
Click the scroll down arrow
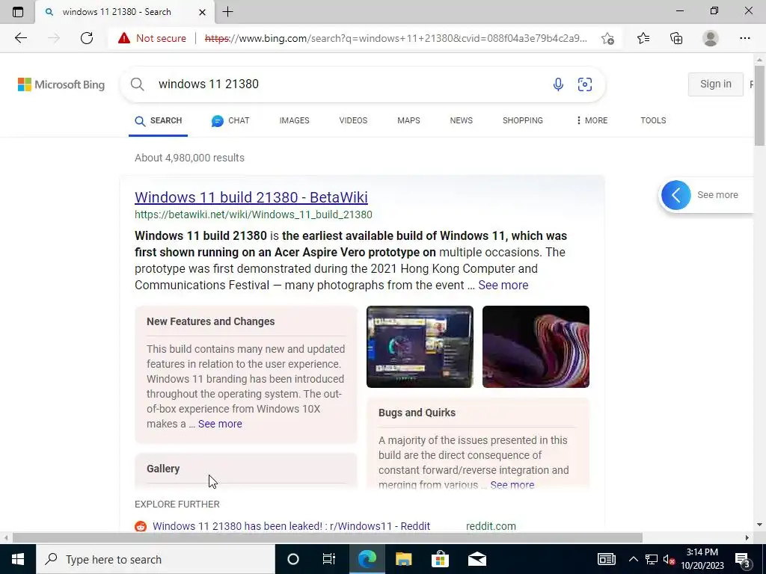click(759, 525)
